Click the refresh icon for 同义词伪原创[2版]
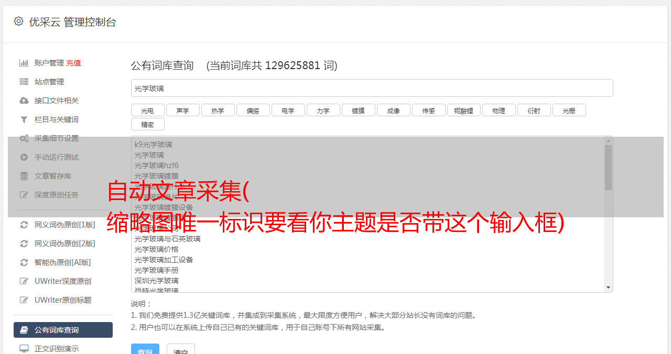Viewport: 671px width, 354px height. pos(24,244)
